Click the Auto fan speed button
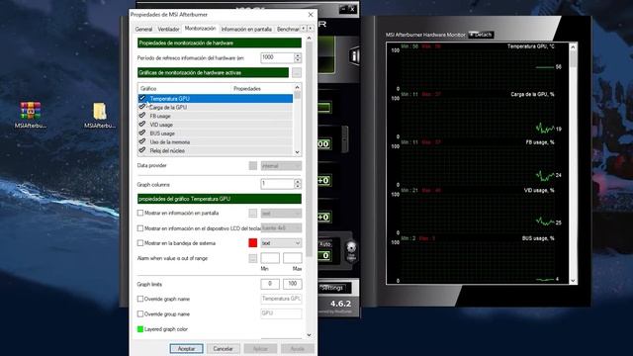 point(325,244)
